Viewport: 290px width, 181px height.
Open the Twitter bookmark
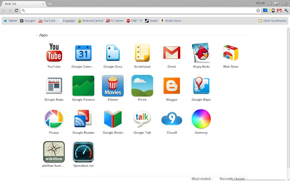click(11, 21)
